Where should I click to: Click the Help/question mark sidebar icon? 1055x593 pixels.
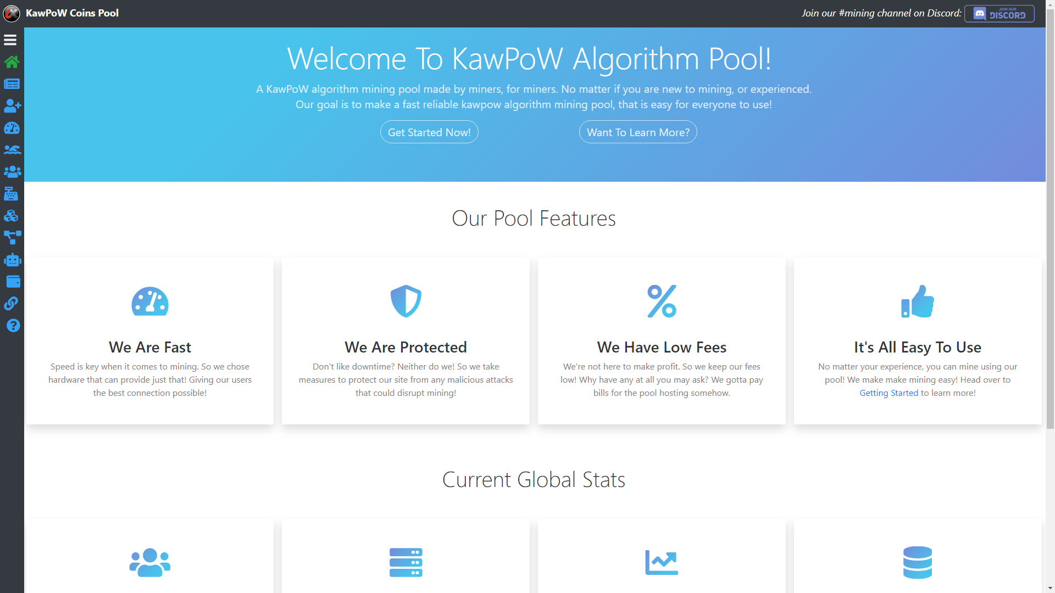(x=13, y=325)
